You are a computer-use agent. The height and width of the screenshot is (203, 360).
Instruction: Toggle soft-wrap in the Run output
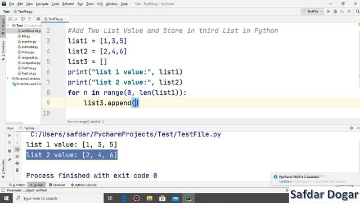17,149
